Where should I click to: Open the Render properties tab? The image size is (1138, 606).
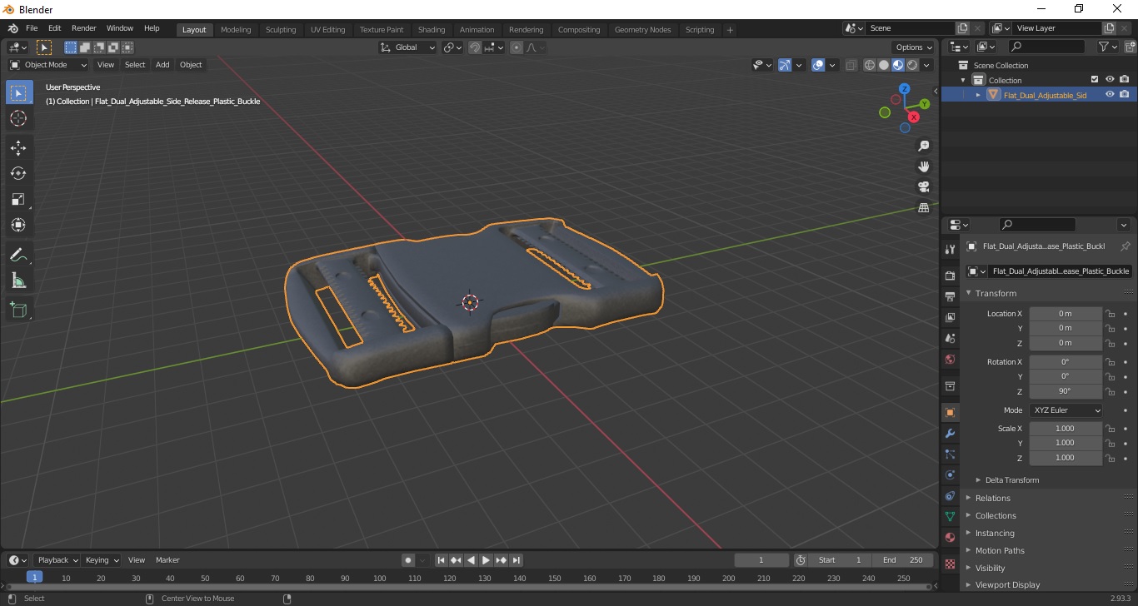pos(950,276)
